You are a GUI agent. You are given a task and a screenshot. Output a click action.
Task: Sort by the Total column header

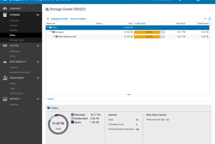(130, 23)
